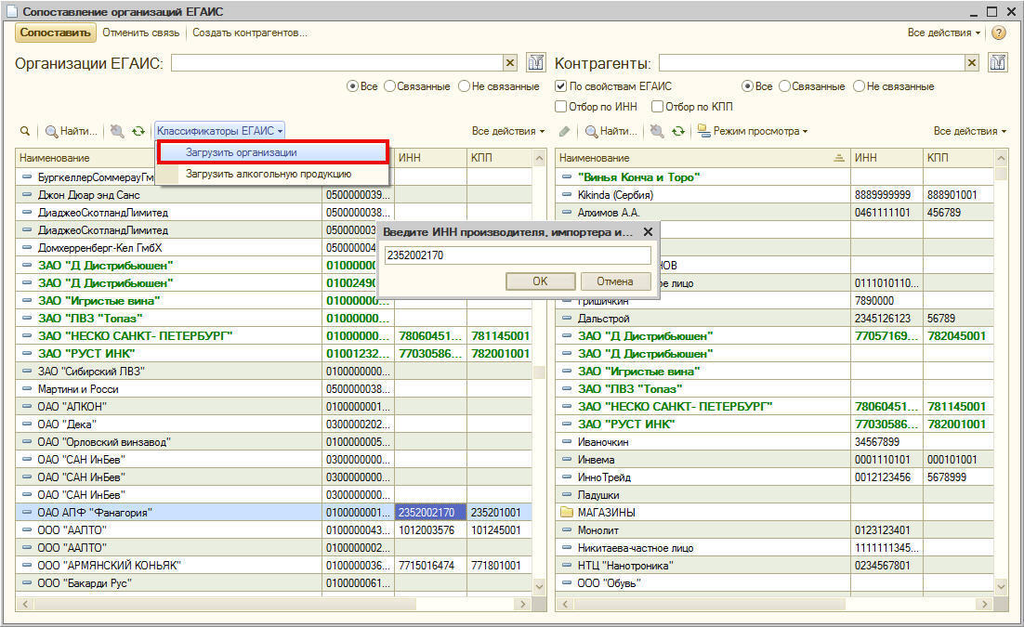
Task: Open filter settings icon beside Контрагенты search
Action: pos(998,63)
